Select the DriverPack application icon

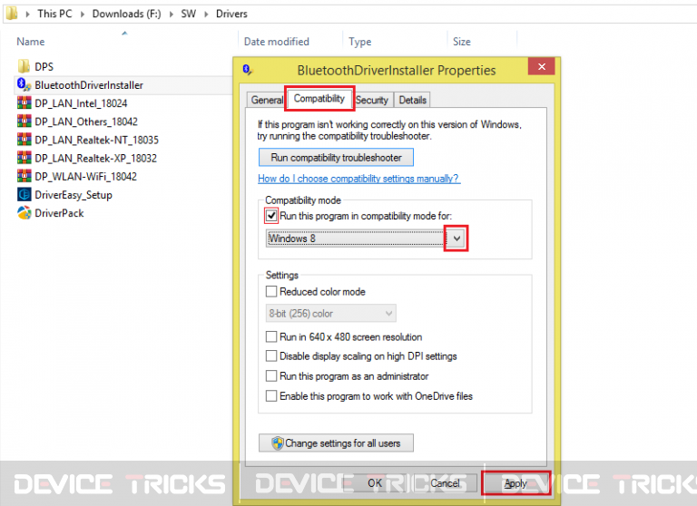click(24, 213)
